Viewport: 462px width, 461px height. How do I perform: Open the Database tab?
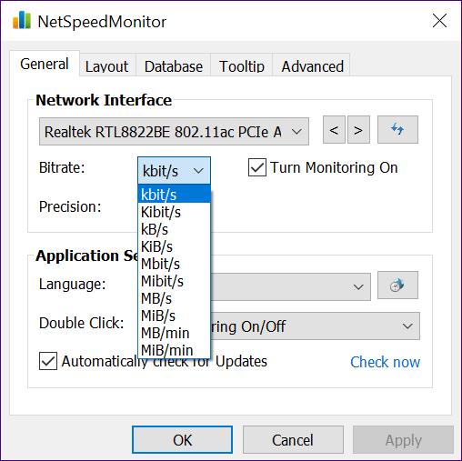point(174,66)
